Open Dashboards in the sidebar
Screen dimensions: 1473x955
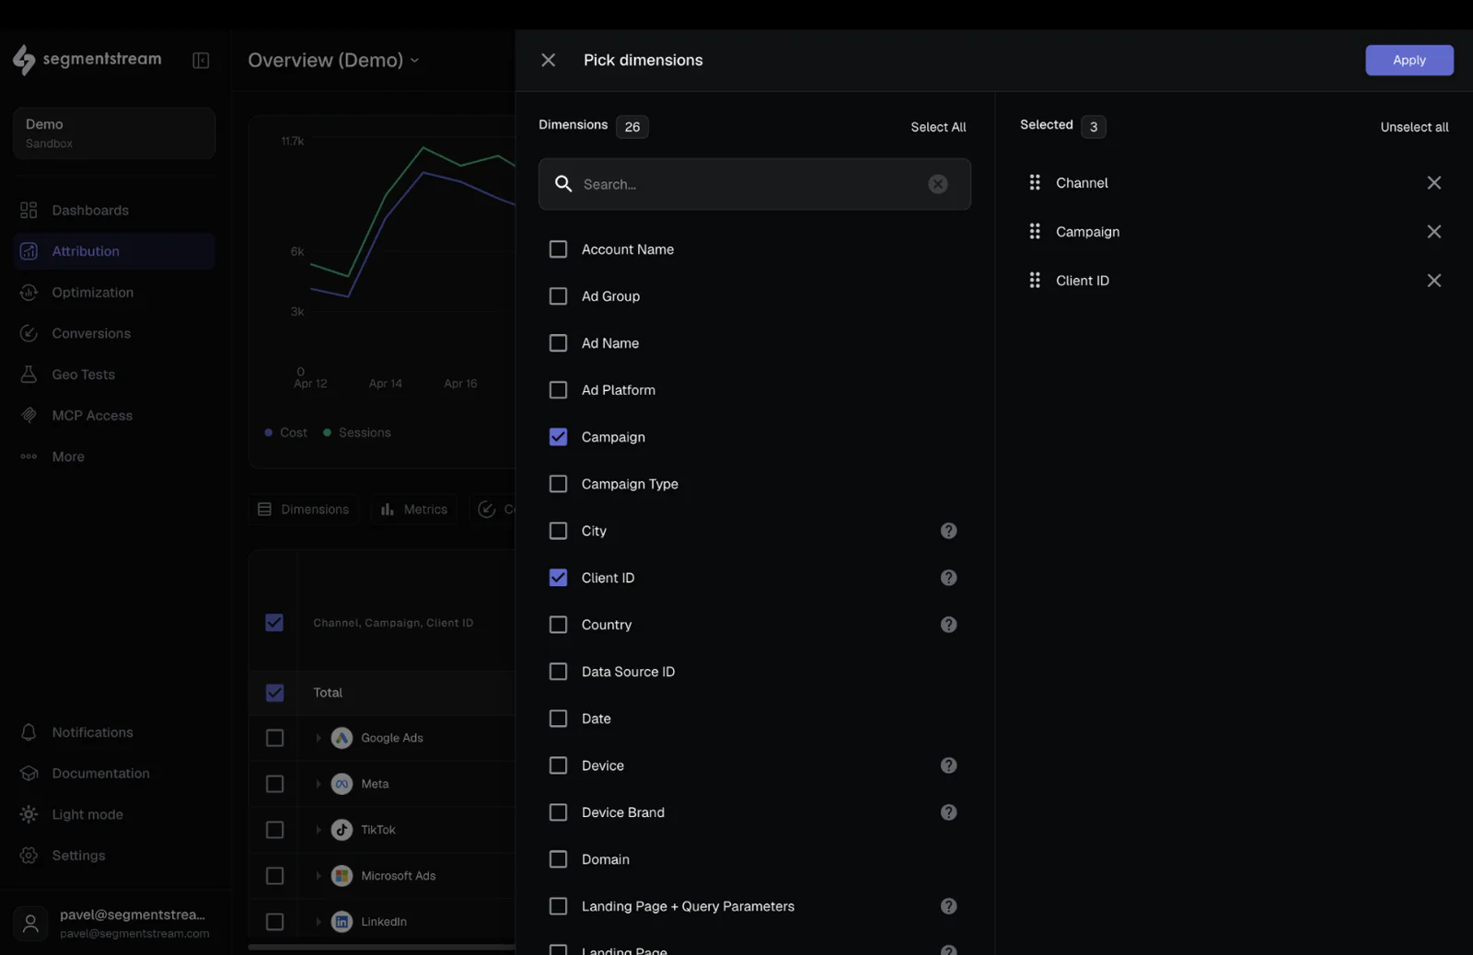tap(114, 211)
